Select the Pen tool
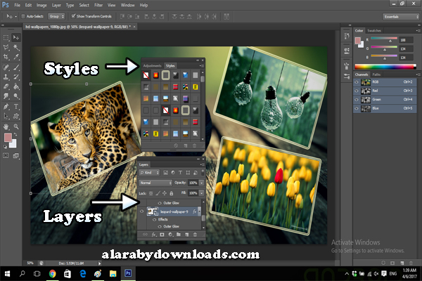 coord(6,107)
